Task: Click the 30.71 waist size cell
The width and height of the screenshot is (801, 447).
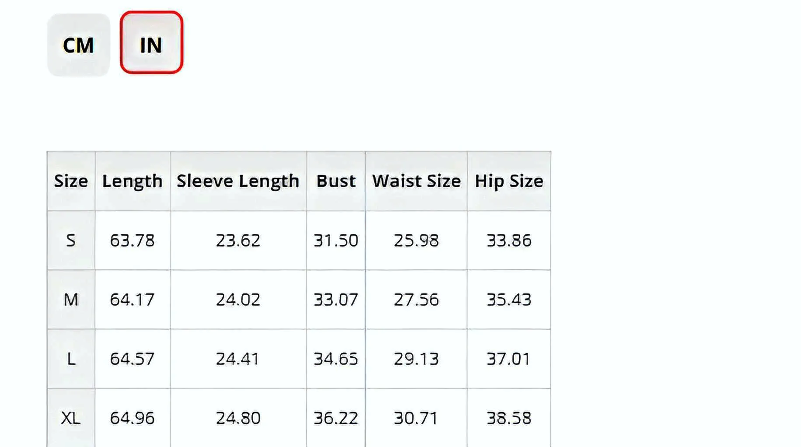Action: click(416, 418)
